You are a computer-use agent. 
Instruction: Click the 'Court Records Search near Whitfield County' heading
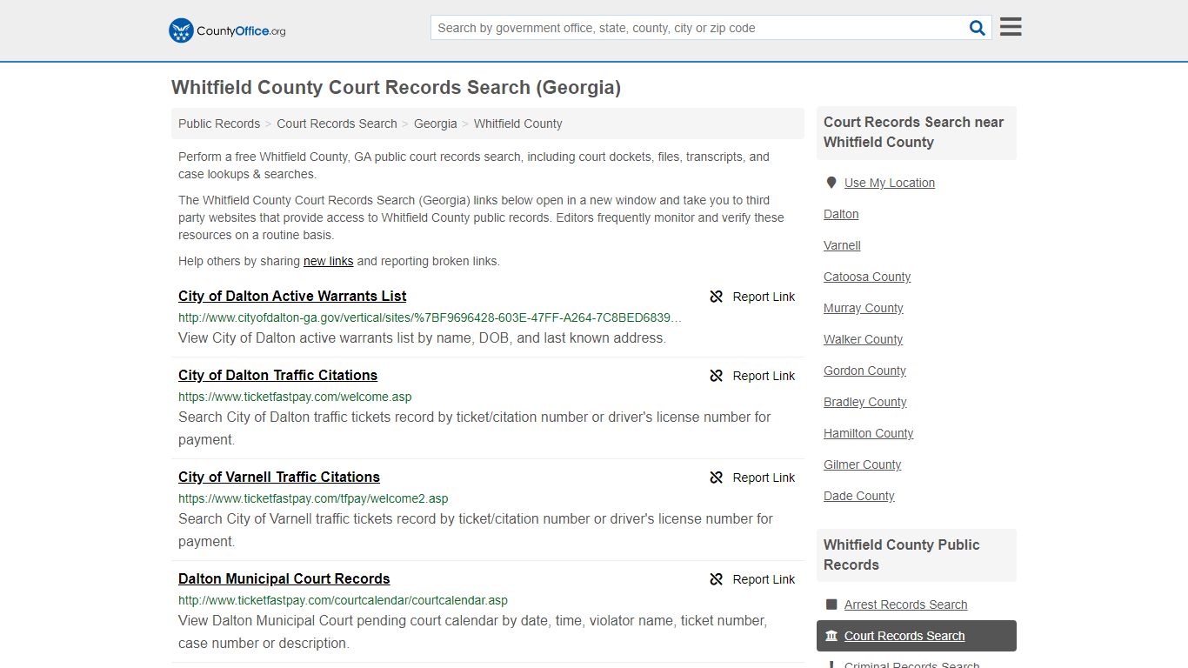pos(913,132)
